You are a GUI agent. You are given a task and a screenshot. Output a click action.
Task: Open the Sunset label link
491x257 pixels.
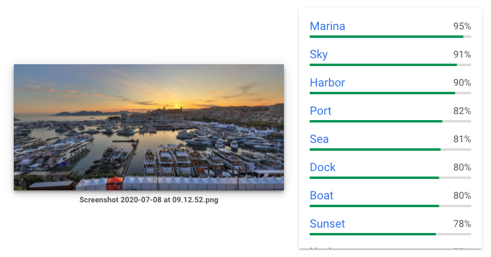pyautogui.click(x=327, y=224)
